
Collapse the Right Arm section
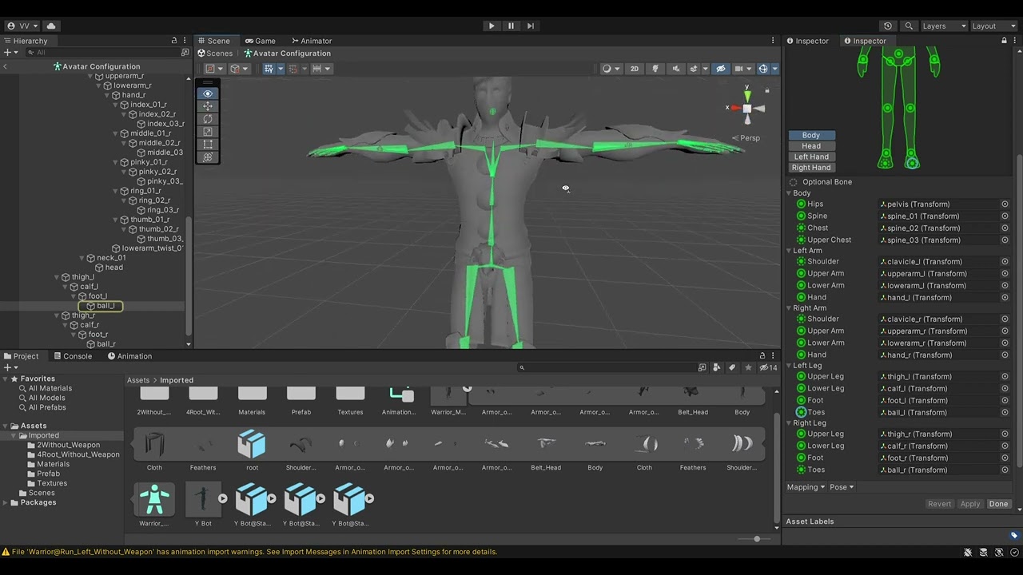789,308
